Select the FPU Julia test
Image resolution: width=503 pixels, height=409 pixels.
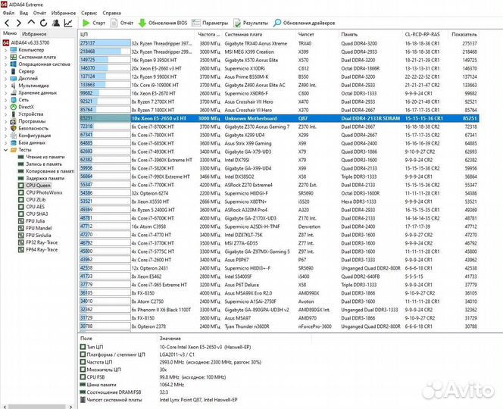click(32, 220)
